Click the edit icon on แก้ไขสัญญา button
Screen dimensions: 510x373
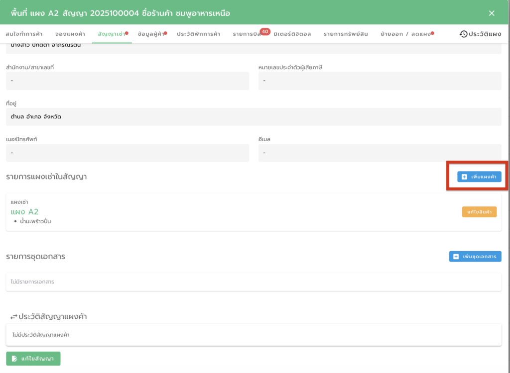pyautogui.click(x=14, y=359)
